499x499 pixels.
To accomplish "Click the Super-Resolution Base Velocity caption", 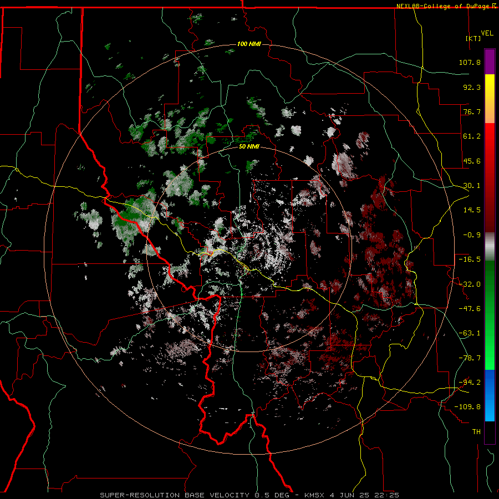I will point(249,495).
